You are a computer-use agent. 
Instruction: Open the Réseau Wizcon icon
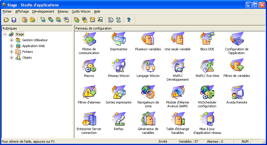coord(119,66)
